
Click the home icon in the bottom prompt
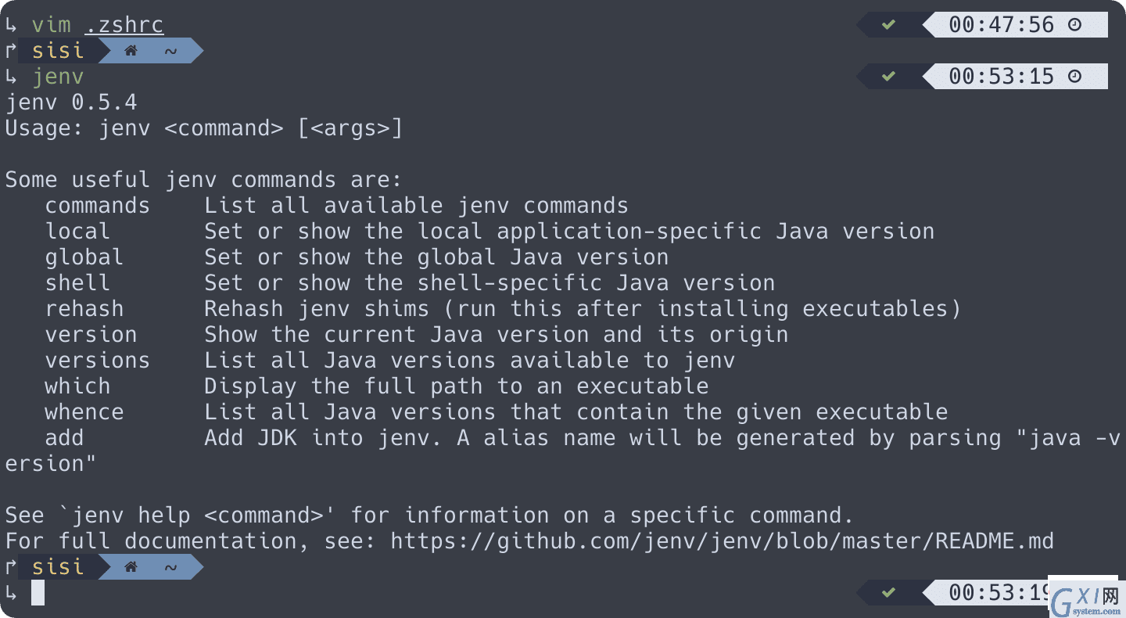tap(131, 567)
